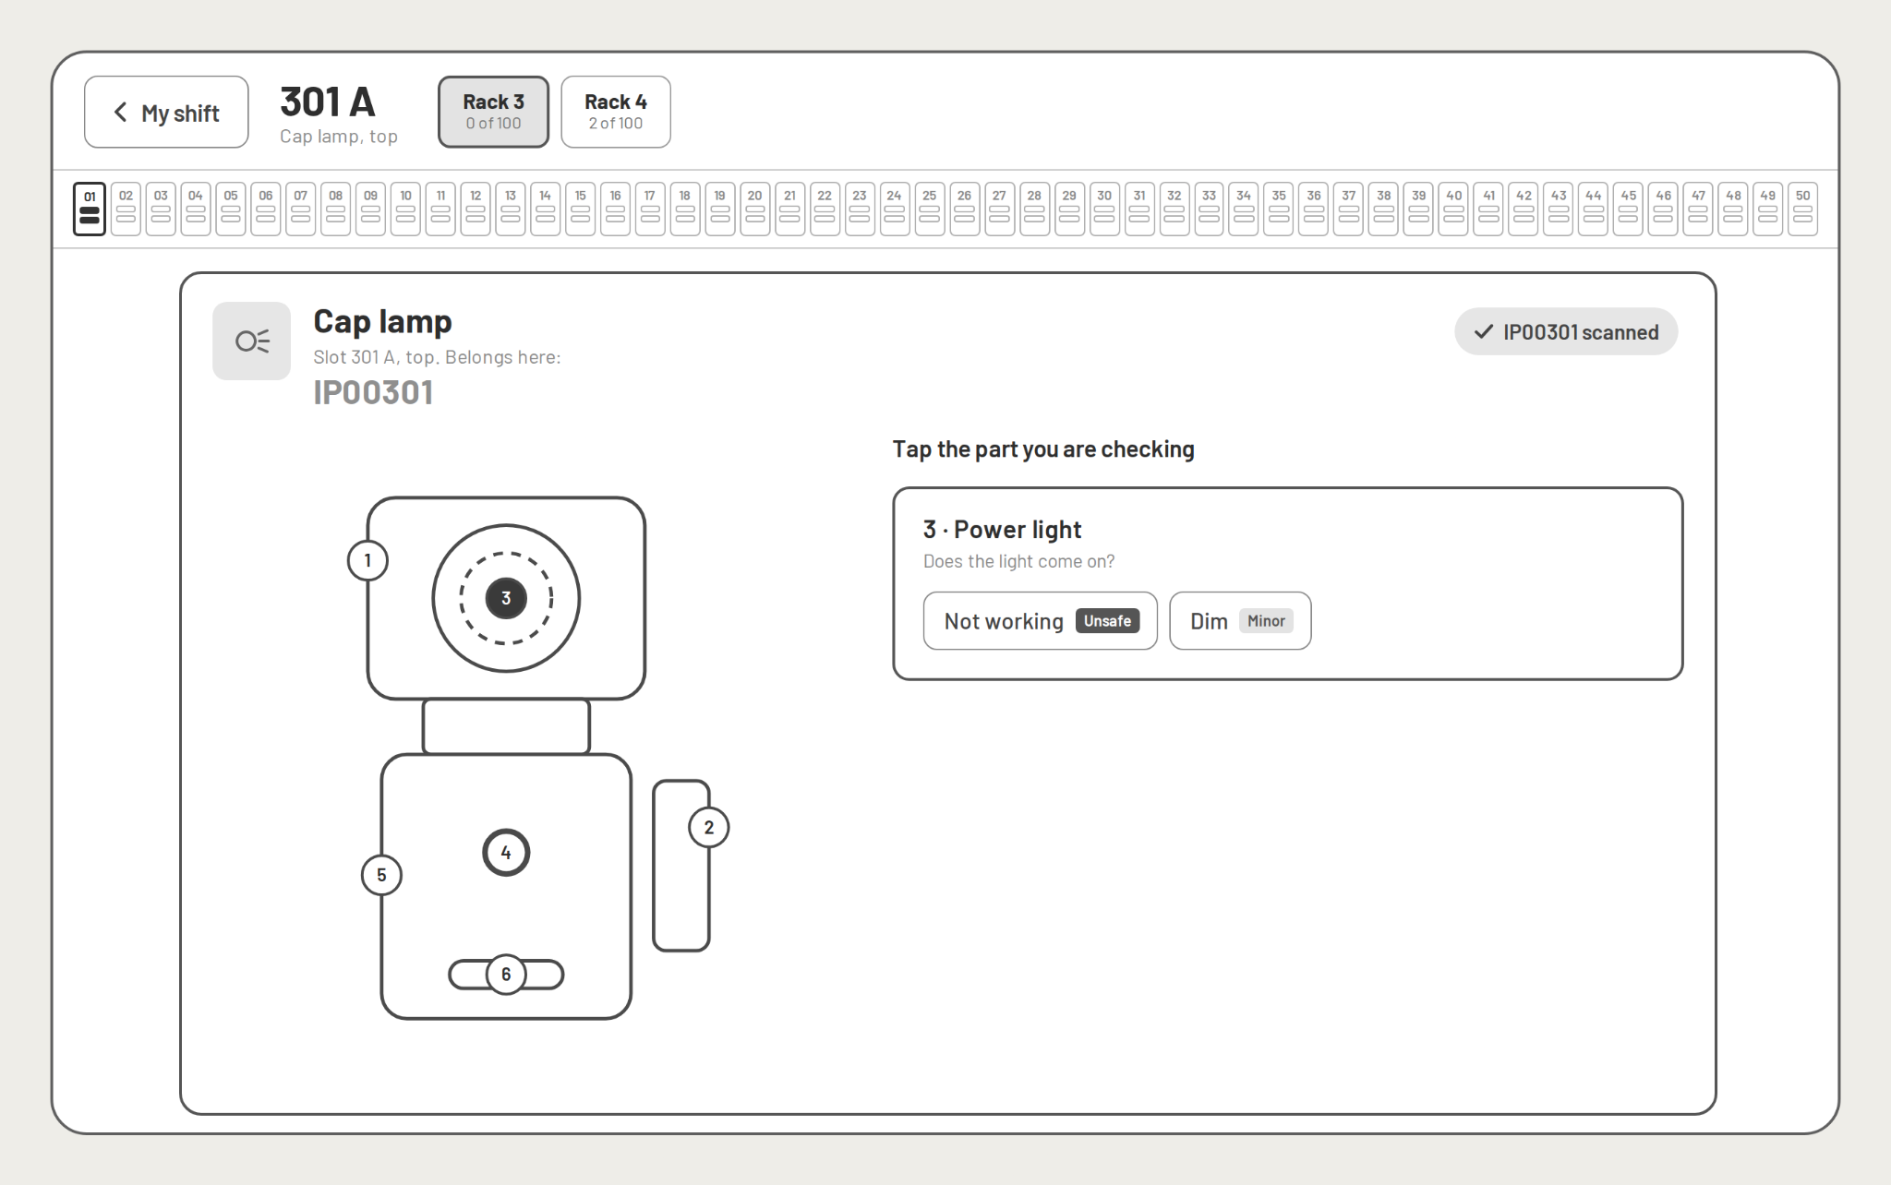Select slot 37 in the rack strip
This screenshot has height=1185, width=1891.
tap(1349, 209)
